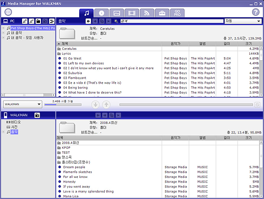
Task: Sort PC list by 길이 column
Action: click(227, 44)
